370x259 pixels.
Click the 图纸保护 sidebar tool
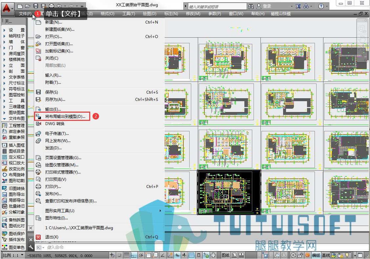coord(13,233)
